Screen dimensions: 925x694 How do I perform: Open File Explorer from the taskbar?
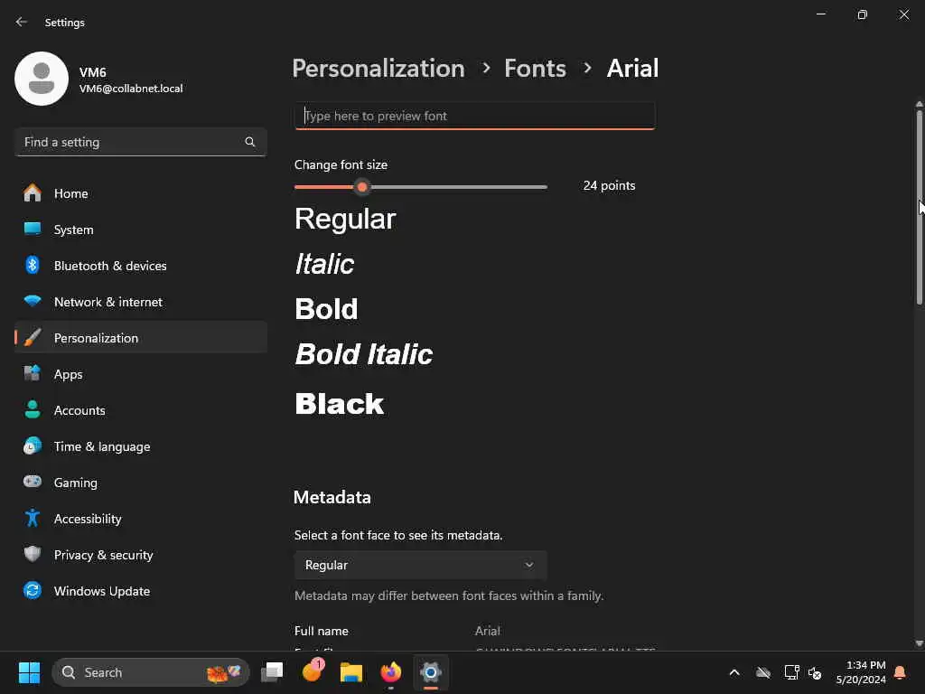[351, 672]
